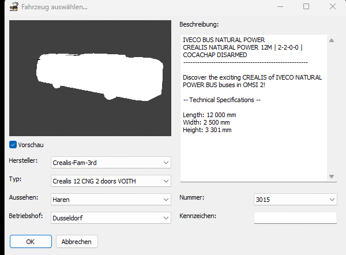Expand the Betriebshof dropdown showing Dusseldorf
The height and width of the screenshot is (255, 346).
click(x=111, y=218)
